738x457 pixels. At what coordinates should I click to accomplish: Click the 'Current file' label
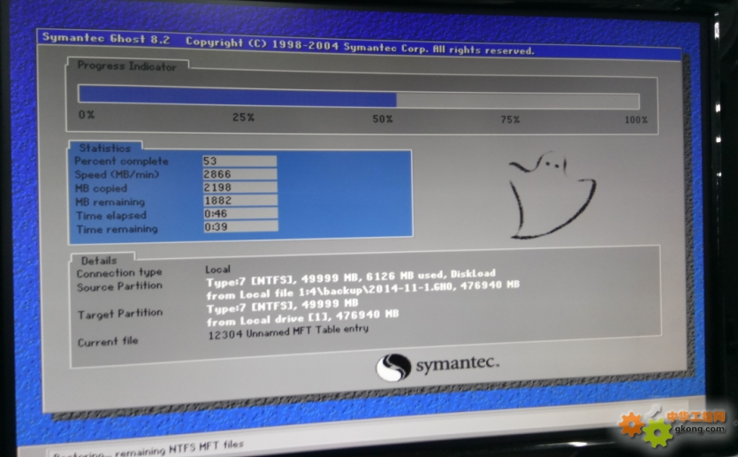point(108,342)
